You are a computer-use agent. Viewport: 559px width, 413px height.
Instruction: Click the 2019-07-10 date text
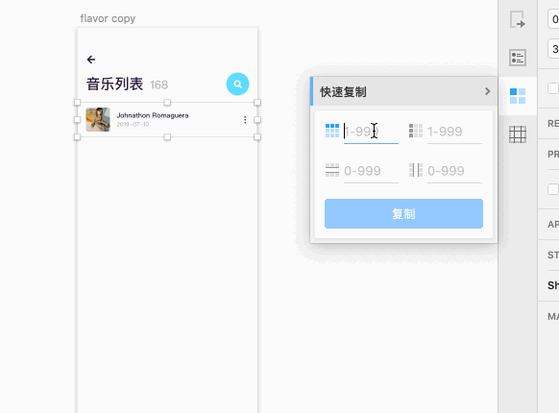click(133, 125)
